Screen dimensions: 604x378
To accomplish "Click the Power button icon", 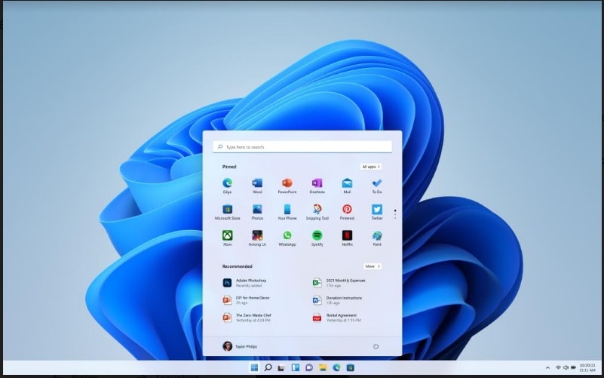I will pos(376,346).
